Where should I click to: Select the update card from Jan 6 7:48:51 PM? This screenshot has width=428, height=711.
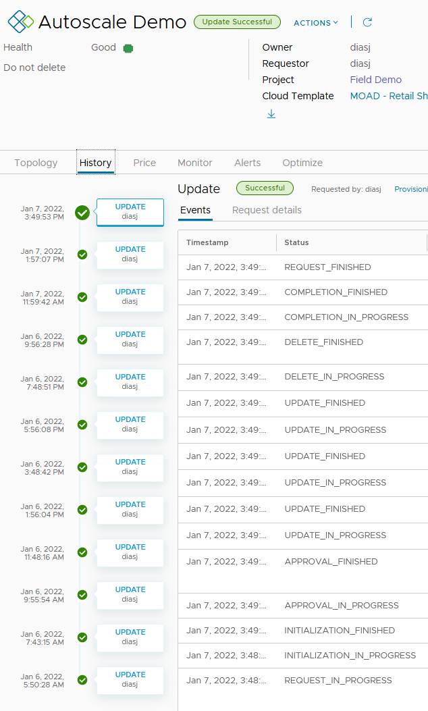[x=130, y=382]
